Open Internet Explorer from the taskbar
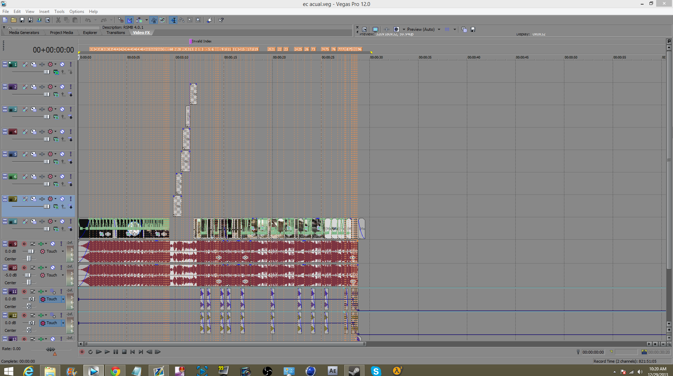This screenshot has width=673, height=376. click(28, 370)
